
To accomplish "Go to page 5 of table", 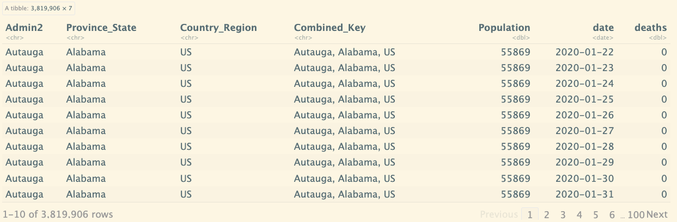I will point(596,214).
